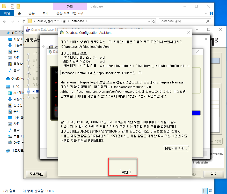
Task: Select 네트워크 in the sidebar
Action: coord(14,151)
